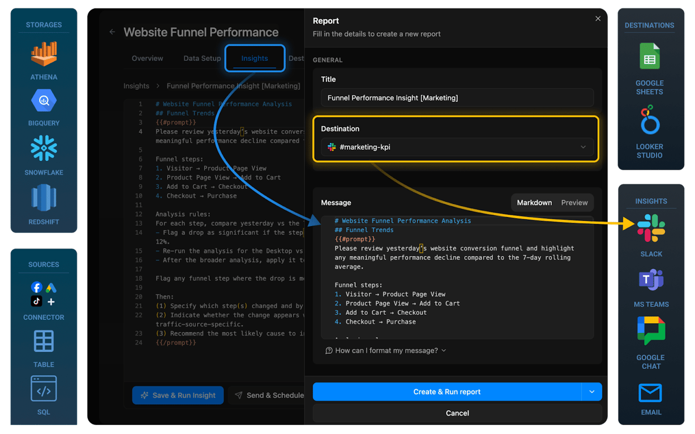The image size is (695, 434).
Task: Open the Redshift storage icon
Action: (x=44, y=198)
